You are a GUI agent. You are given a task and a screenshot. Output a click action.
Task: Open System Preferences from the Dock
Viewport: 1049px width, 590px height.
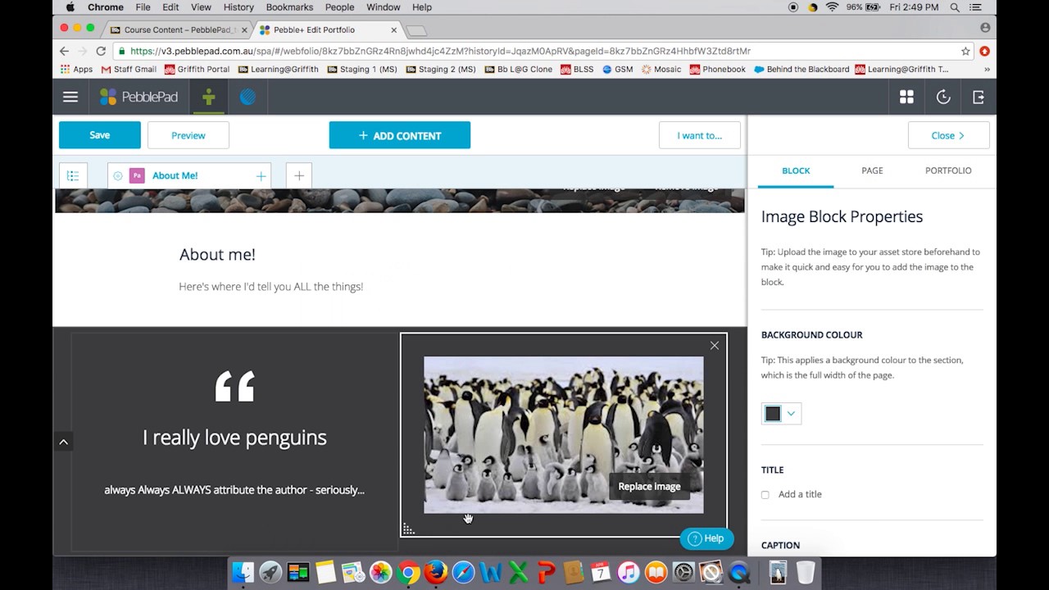pyautogui.click(x=683, y=572)
